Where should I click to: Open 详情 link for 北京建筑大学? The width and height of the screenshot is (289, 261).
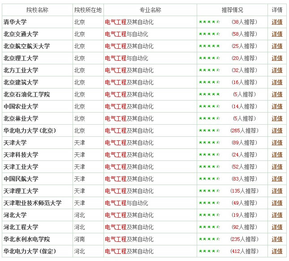coord(277,82)
